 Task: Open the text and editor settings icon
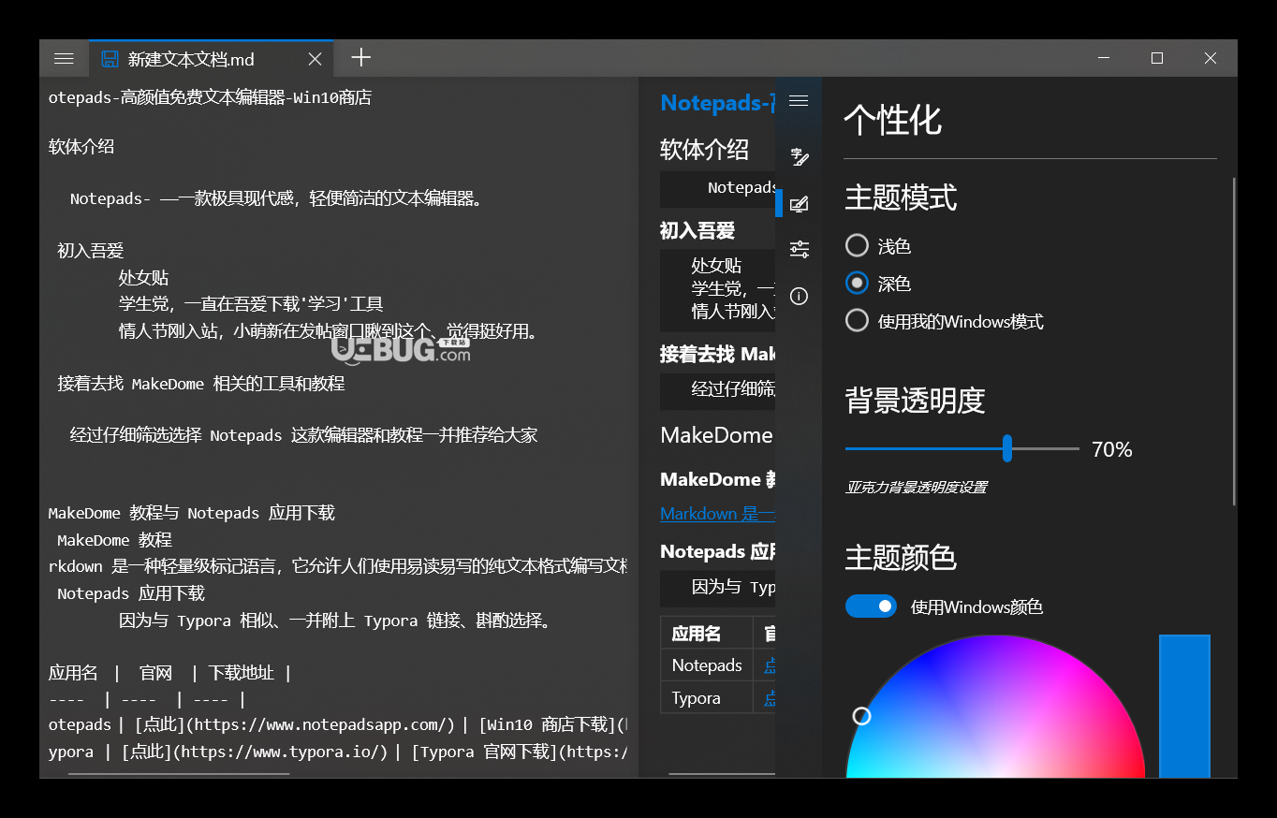799,157
